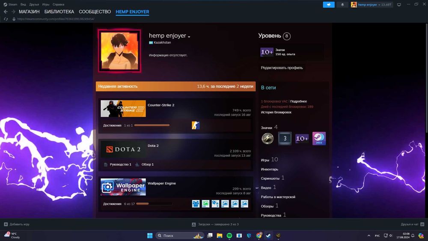Screen dimensions: 428x241
Task: Open Spotify from the taskbar
Action: [229, 235]
